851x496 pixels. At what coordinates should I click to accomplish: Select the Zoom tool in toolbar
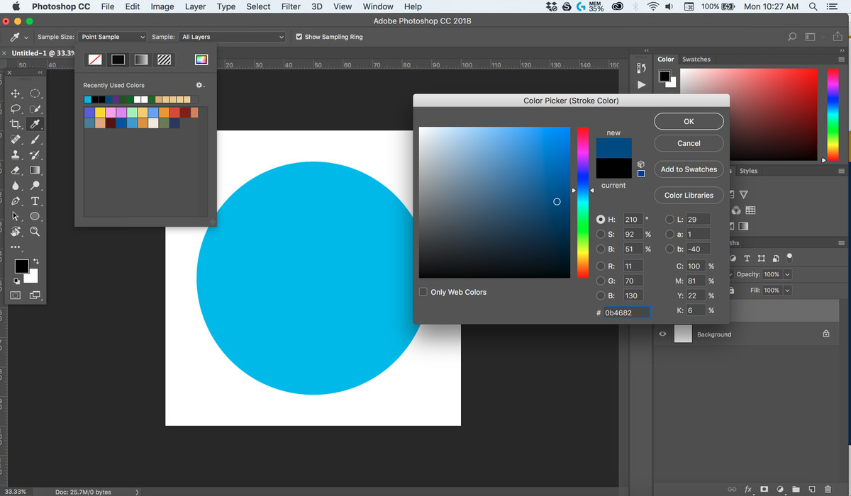tap(35, 232)
